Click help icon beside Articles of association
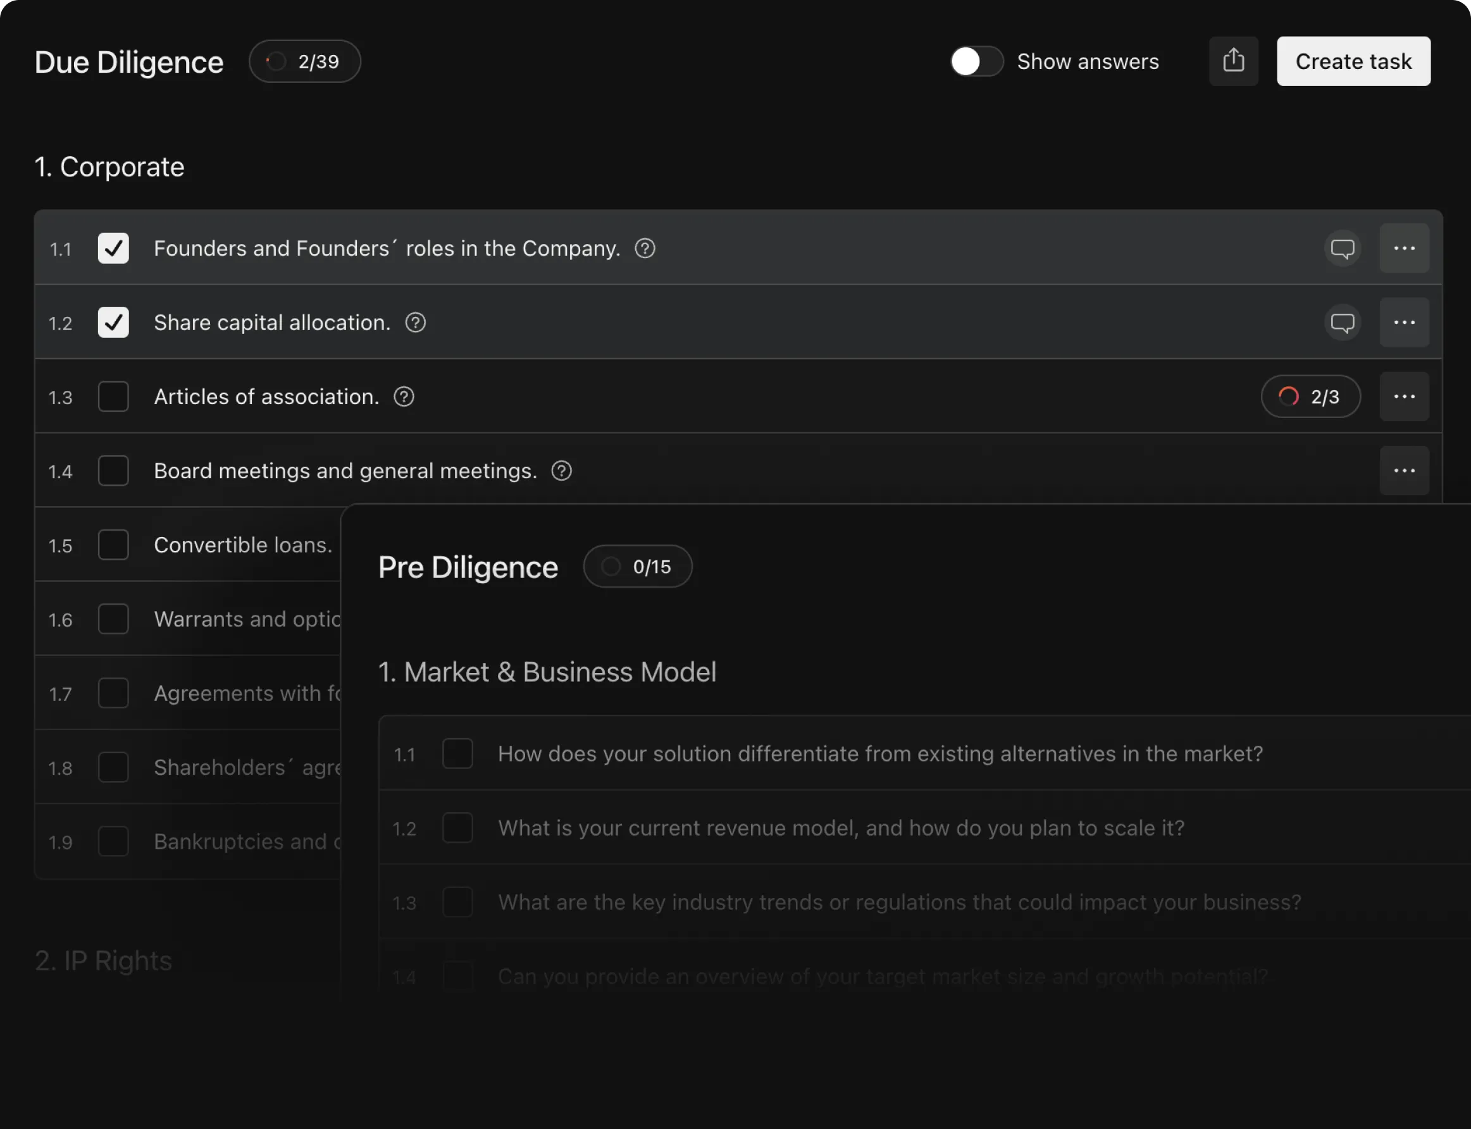 pyautogui.click(x=404, y=397)
